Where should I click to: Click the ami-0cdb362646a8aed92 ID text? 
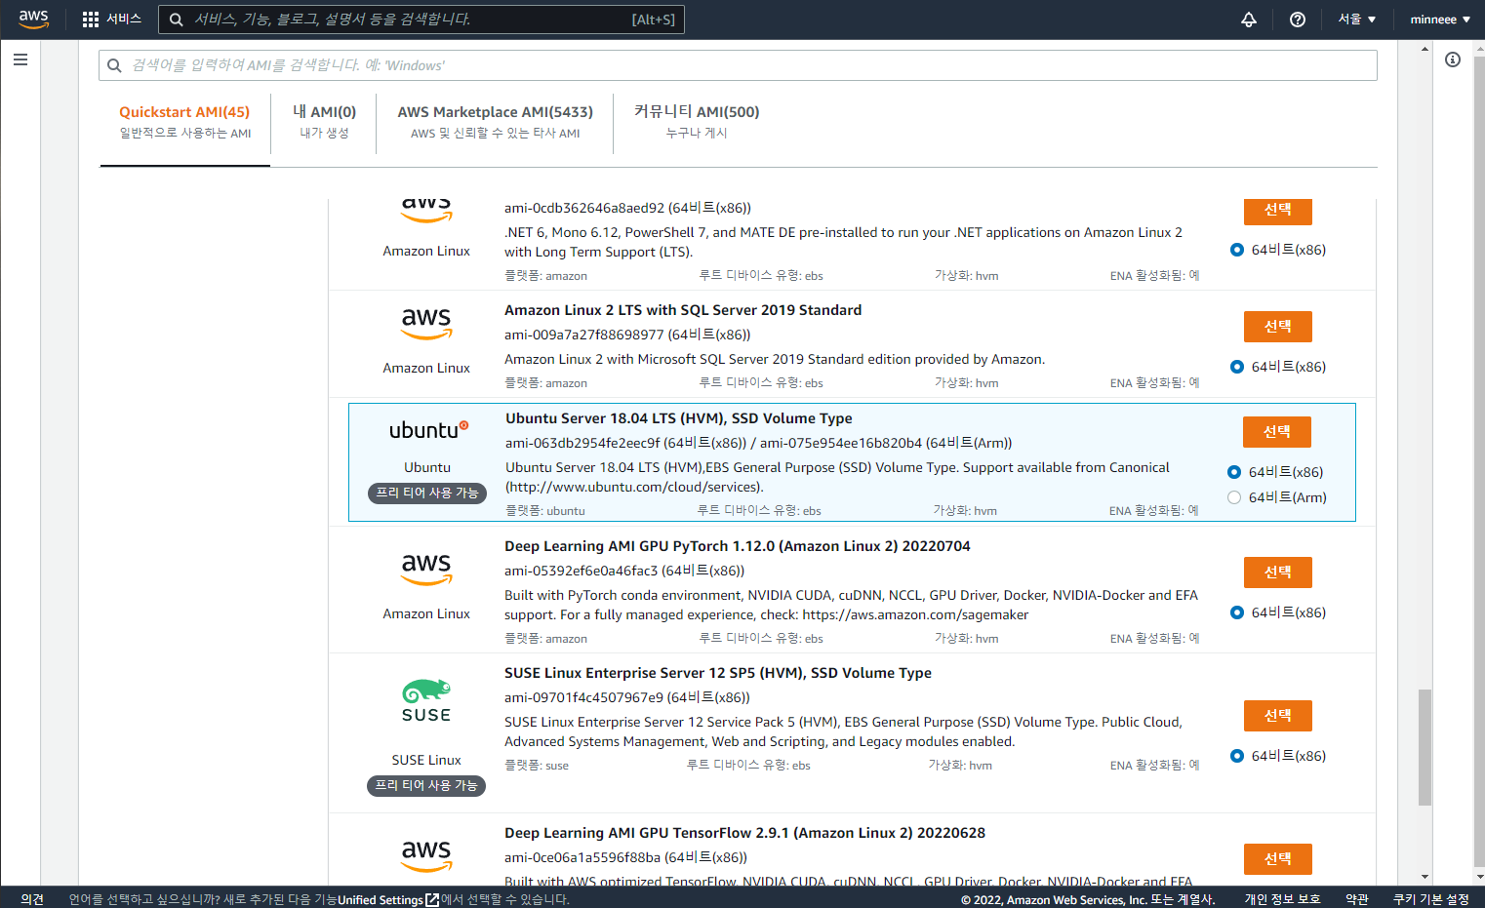(x=584, y=208)
